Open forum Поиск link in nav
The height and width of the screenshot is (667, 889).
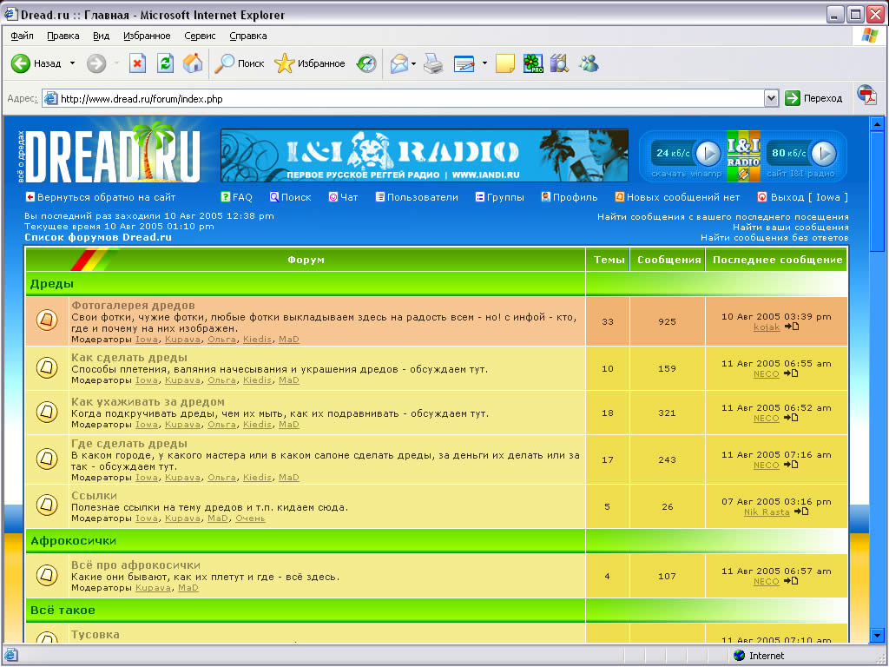coord(290,197)
